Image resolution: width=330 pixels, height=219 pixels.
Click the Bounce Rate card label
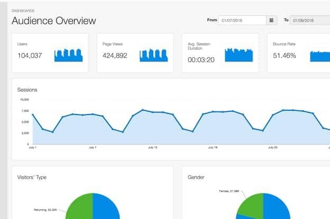284,44
